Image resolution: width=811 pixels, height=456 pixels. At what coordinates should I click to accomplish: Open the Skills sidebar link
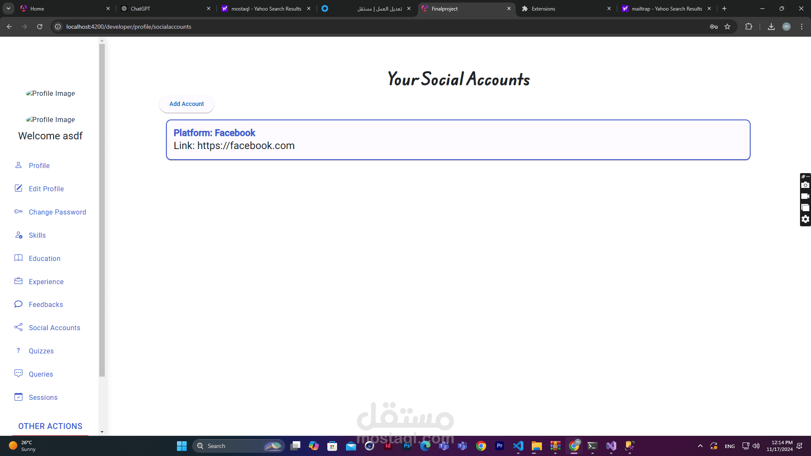coord(37,235)
